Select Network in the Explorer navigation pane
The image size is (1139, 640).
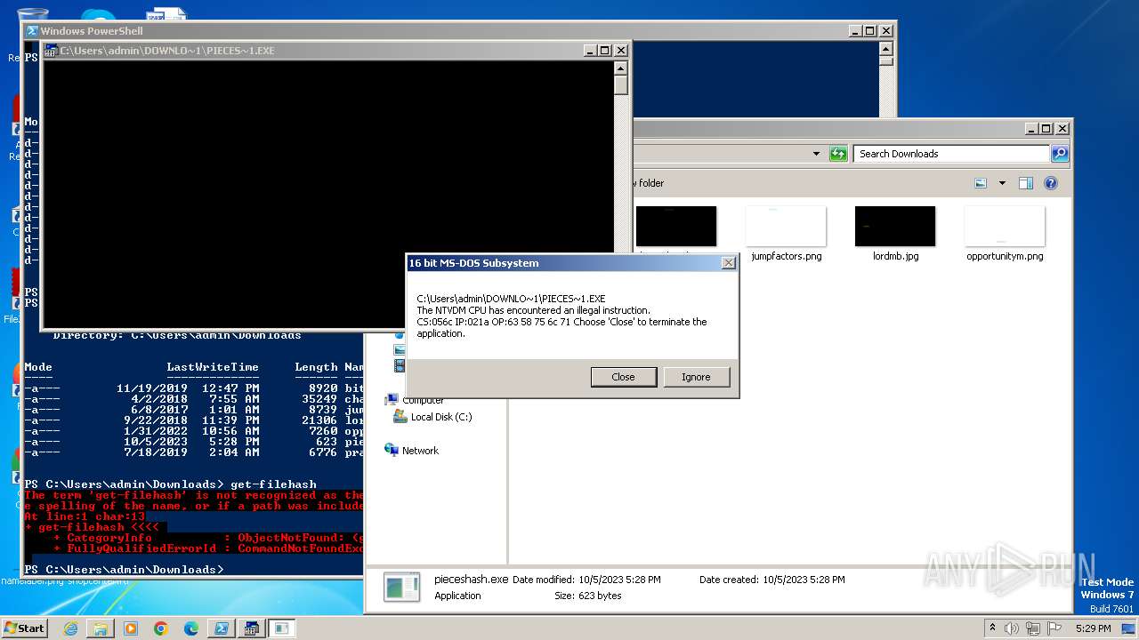(420, 451)
